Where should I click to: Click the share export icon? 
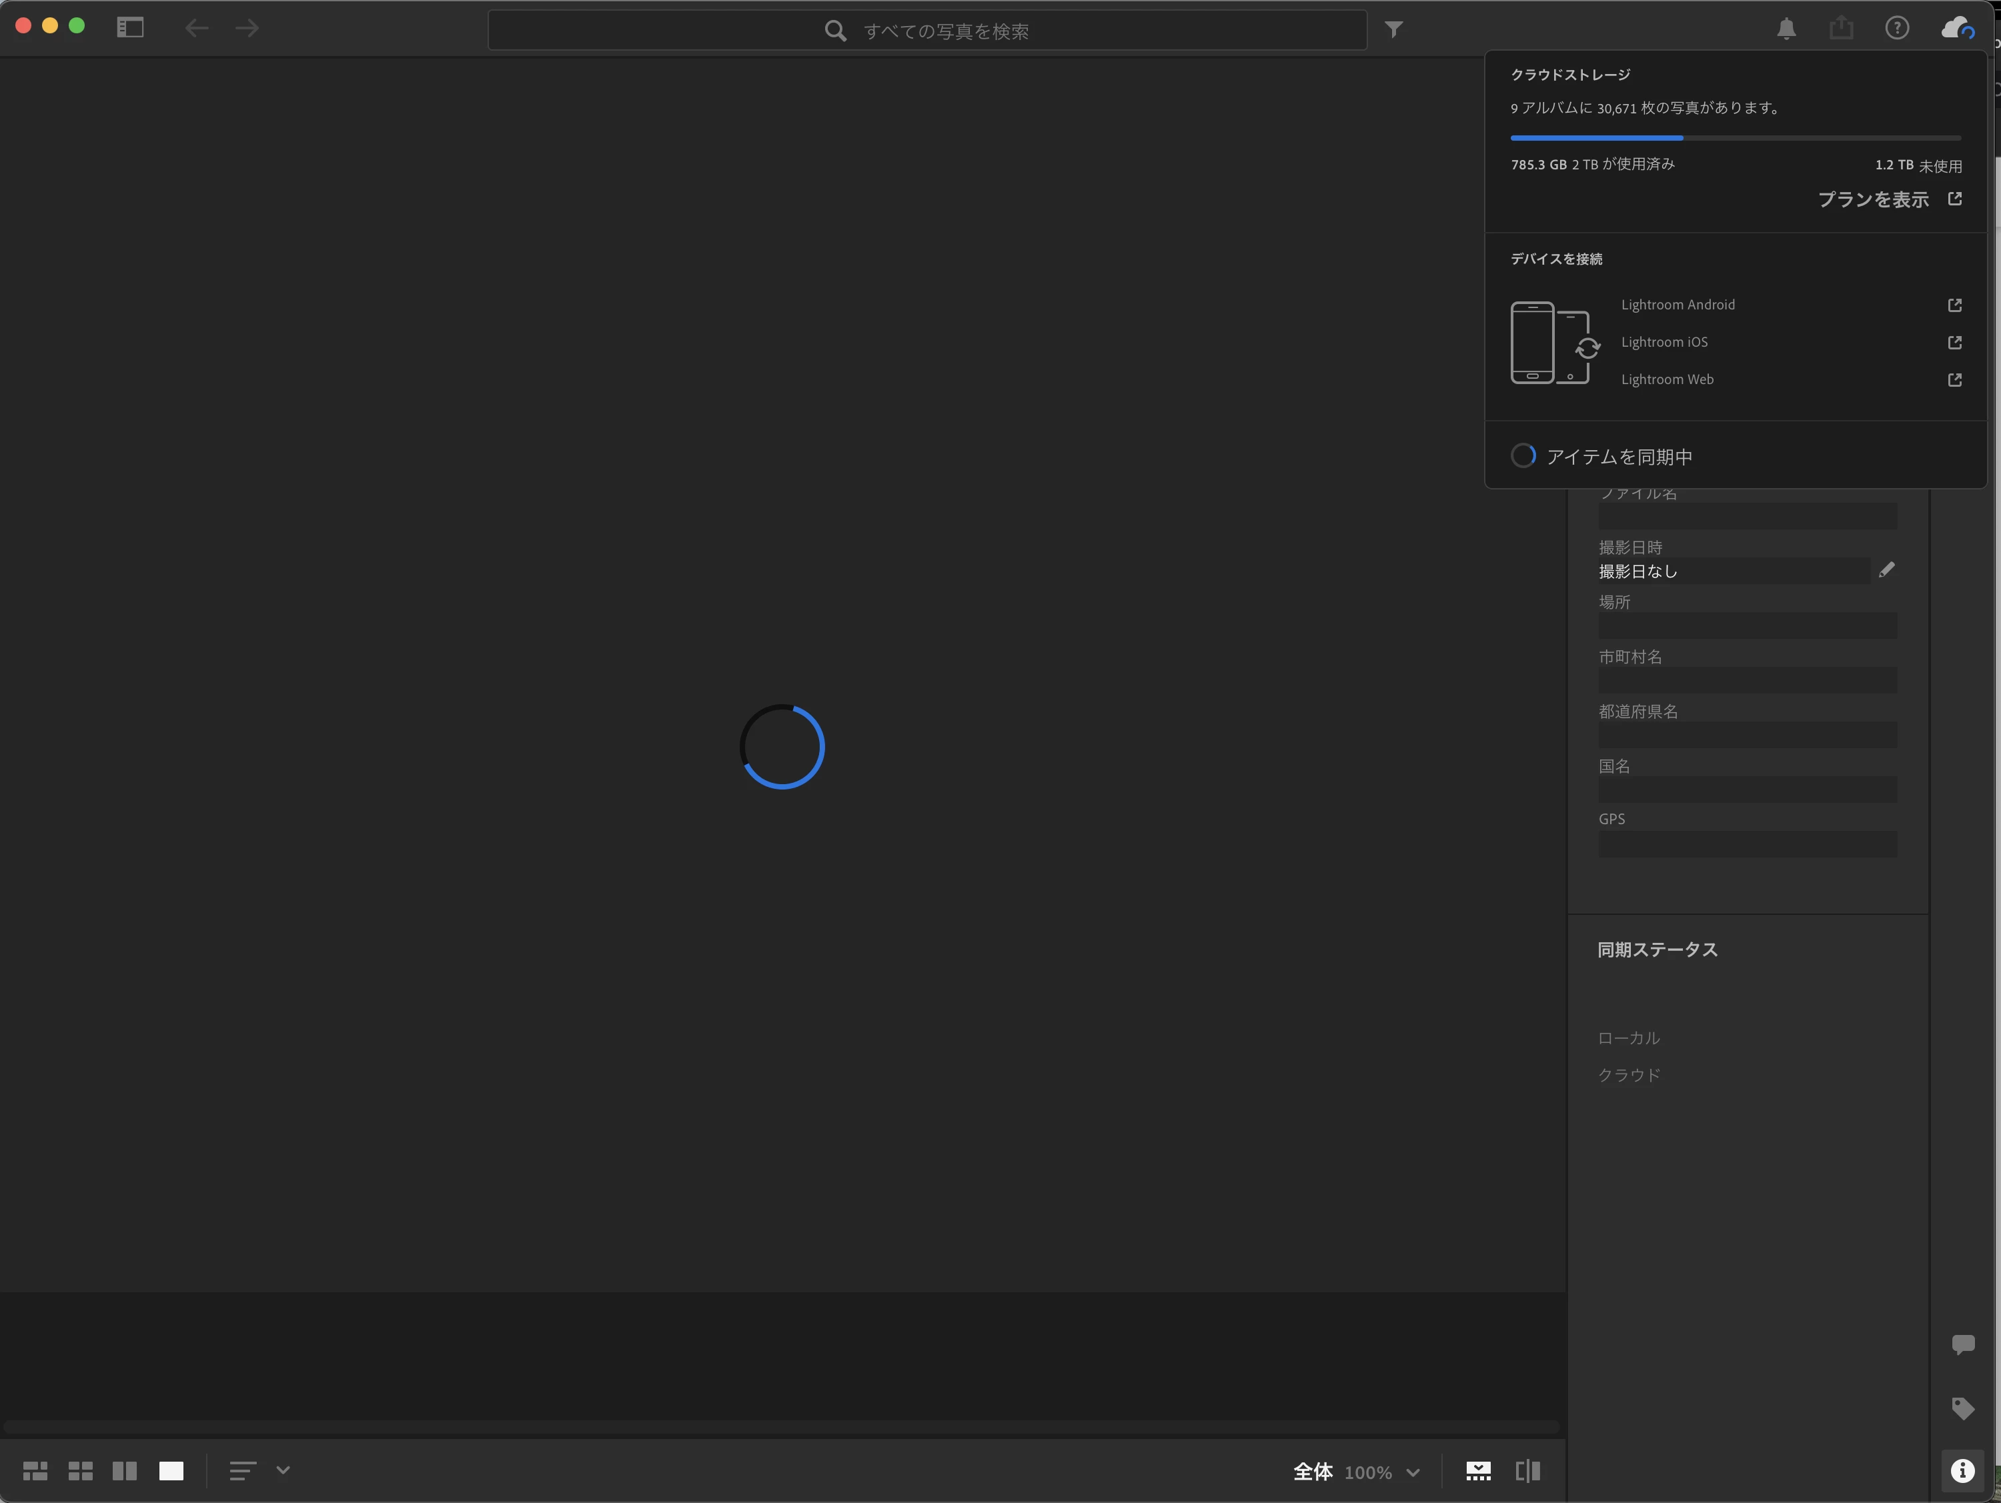pos(1841,29)
